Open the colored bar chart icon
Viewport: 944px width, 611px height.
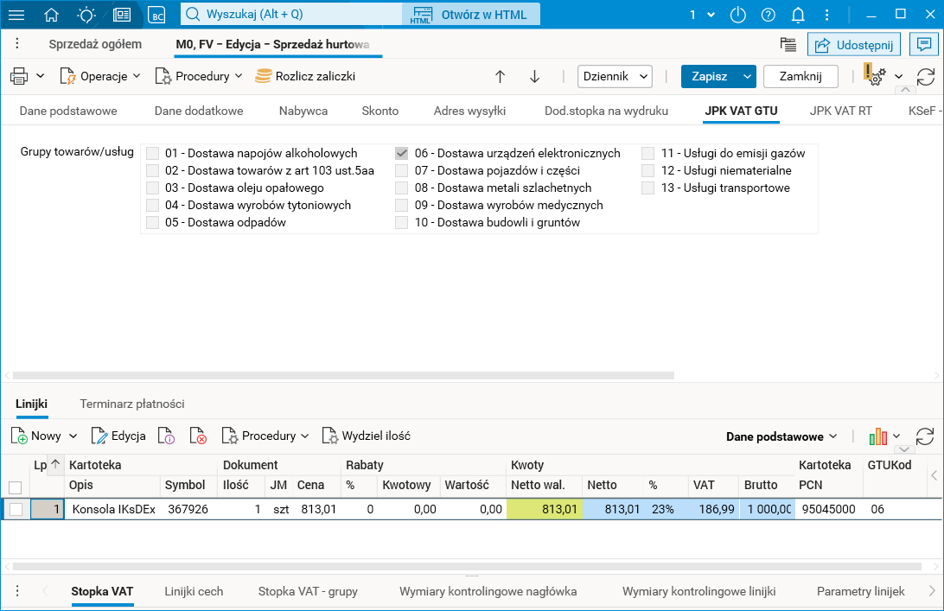tap(878, 436)
